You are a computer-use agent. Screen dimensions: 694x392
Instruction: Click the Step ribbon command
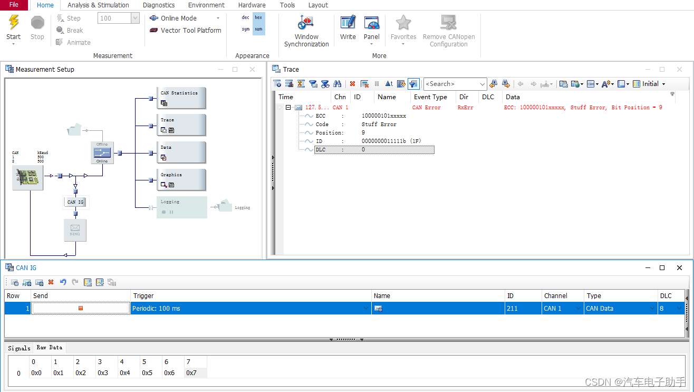coord(69,18)
